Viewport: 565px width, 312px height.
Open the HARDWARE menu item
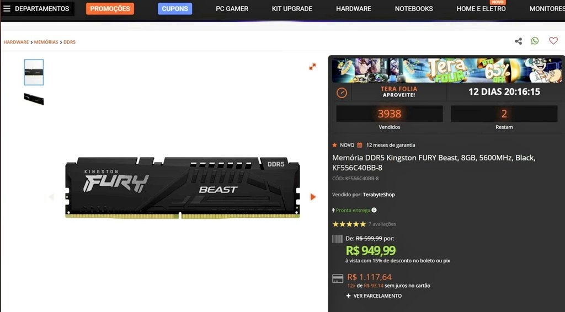pyautogui.click(x=354, y=9)
